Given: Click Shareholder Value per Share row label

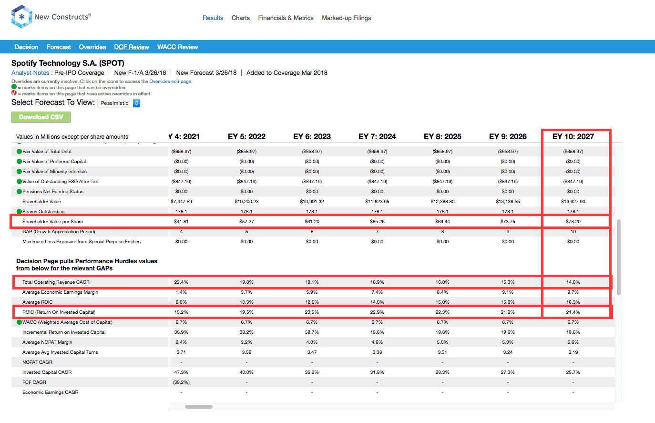Looking at the screenshot, I should click(52, 221).
